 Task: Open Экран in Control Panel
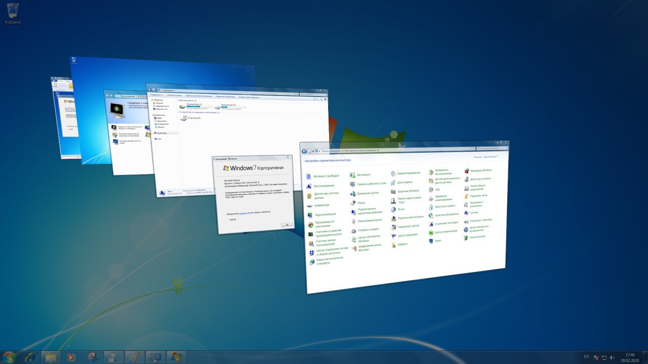[x=435, y=241]
